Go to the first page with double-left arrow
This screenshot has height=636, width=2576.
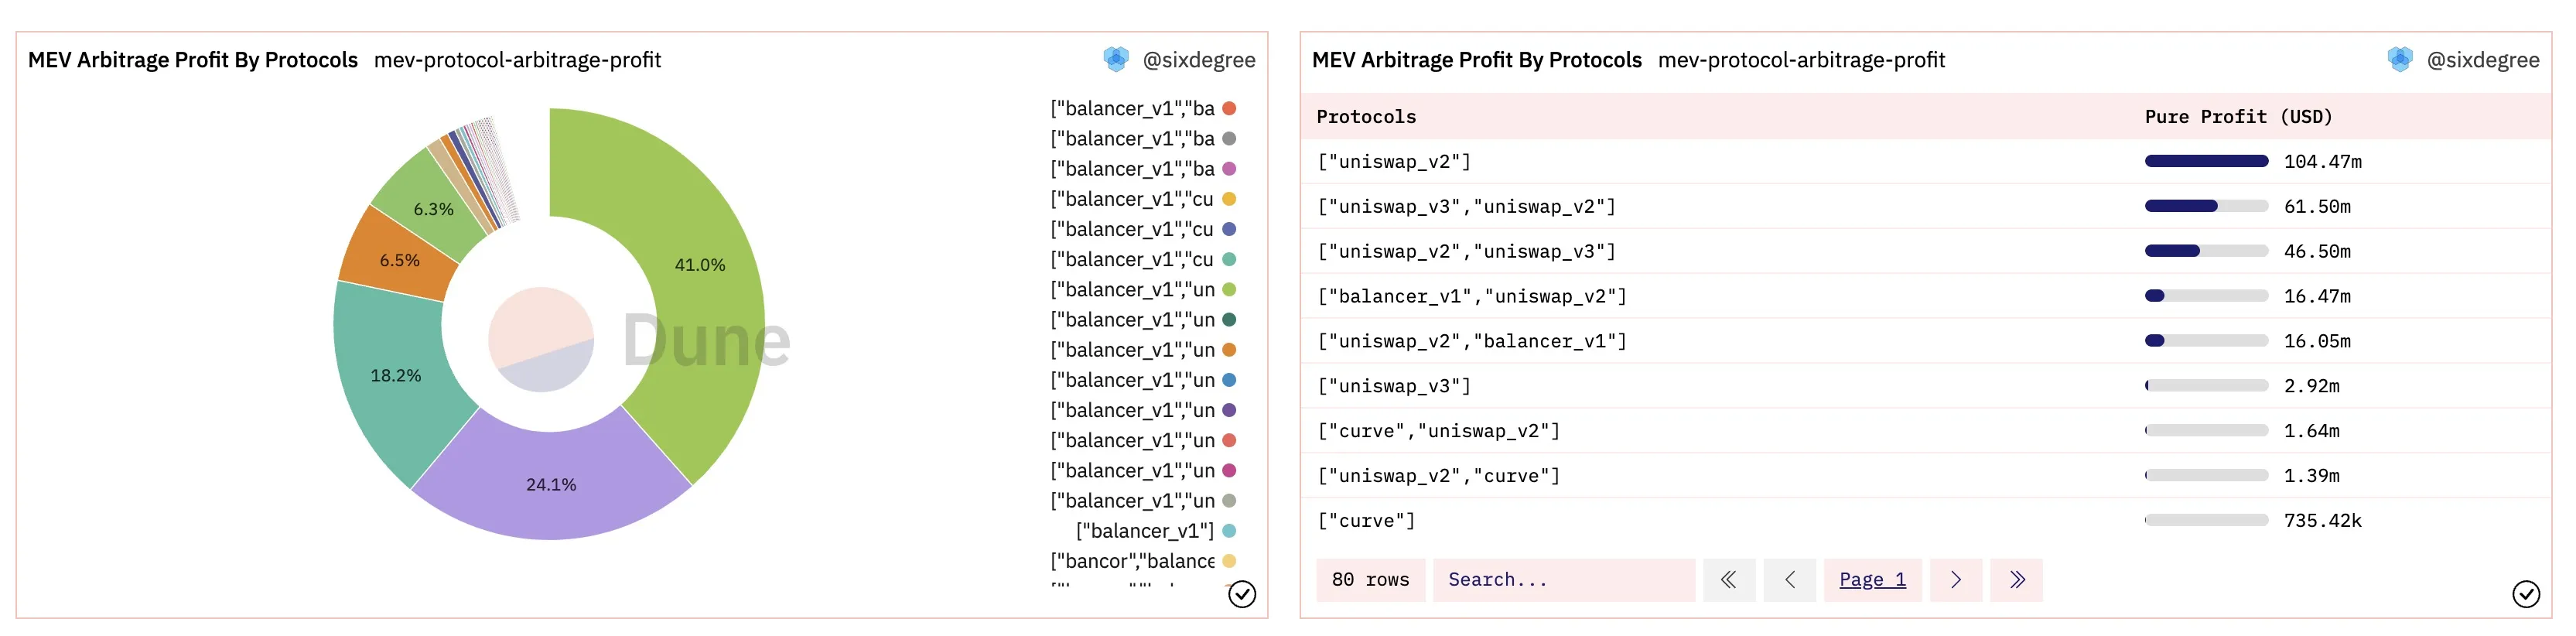[x=1729, y=580]
